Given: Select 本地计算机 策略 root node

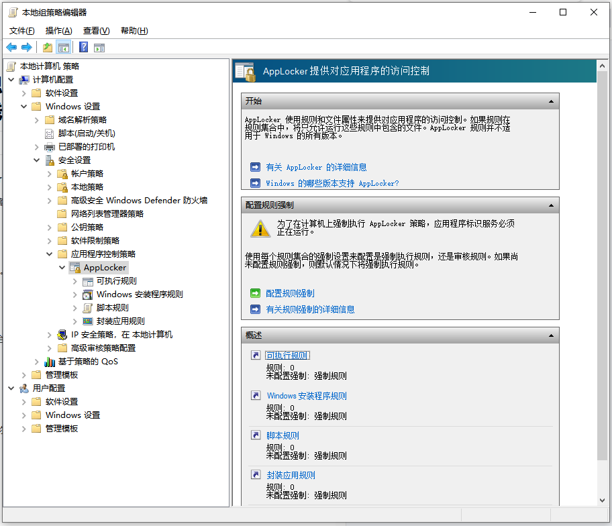Looking at the screenshot, I should pyautogui.click(x=50, y=66).
